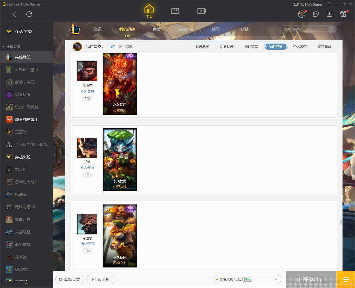Click the 乌迪尔 champion portrait

pos(87,224)
